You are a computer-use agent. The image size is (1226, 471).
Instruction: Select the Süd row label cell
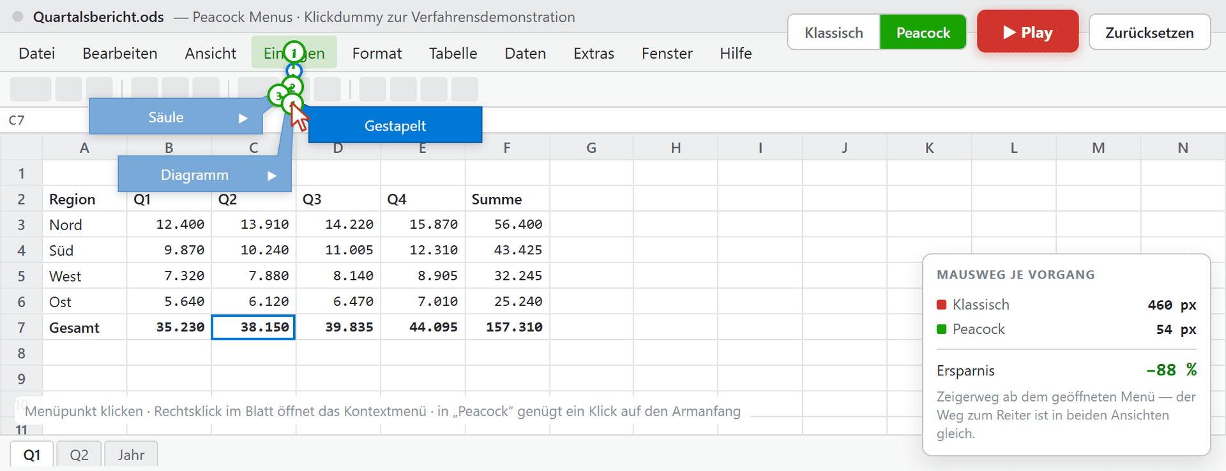pos(84,250)
